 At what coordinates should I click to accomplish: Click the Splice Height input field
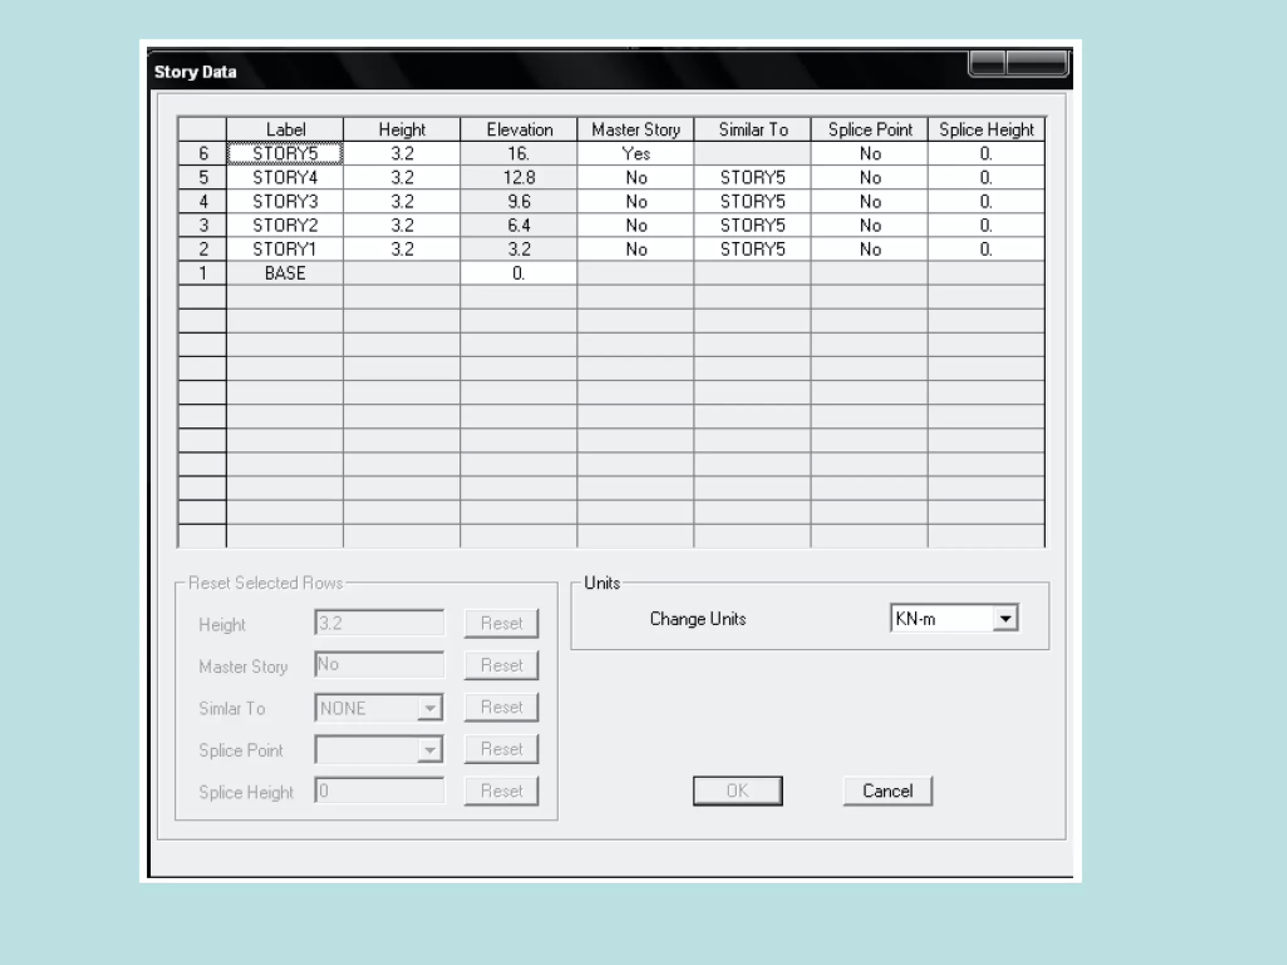click(x=379, y=790)
